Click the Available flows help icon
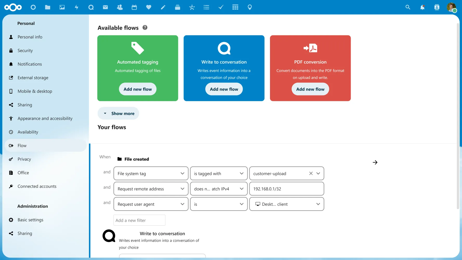 [145, 27]
